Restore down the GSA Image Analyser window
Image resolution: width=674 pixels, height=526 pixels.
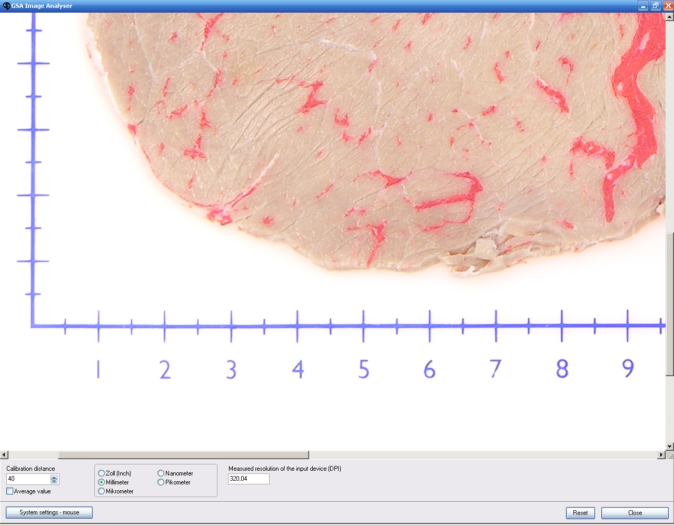656,6
